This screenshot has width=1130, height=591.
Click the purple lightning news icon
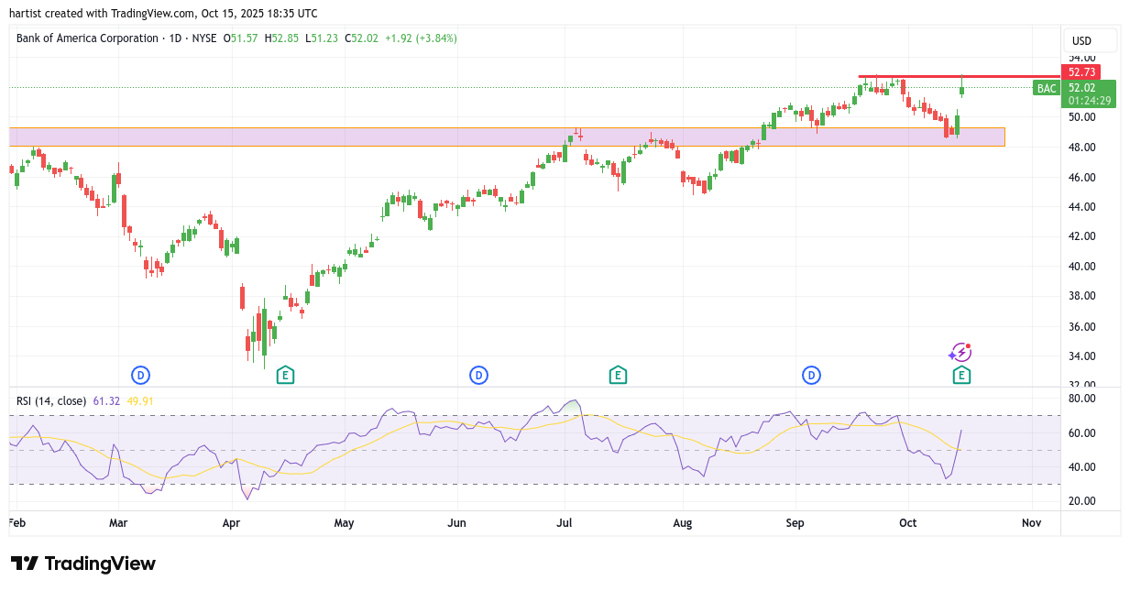[x=960, y=353]
